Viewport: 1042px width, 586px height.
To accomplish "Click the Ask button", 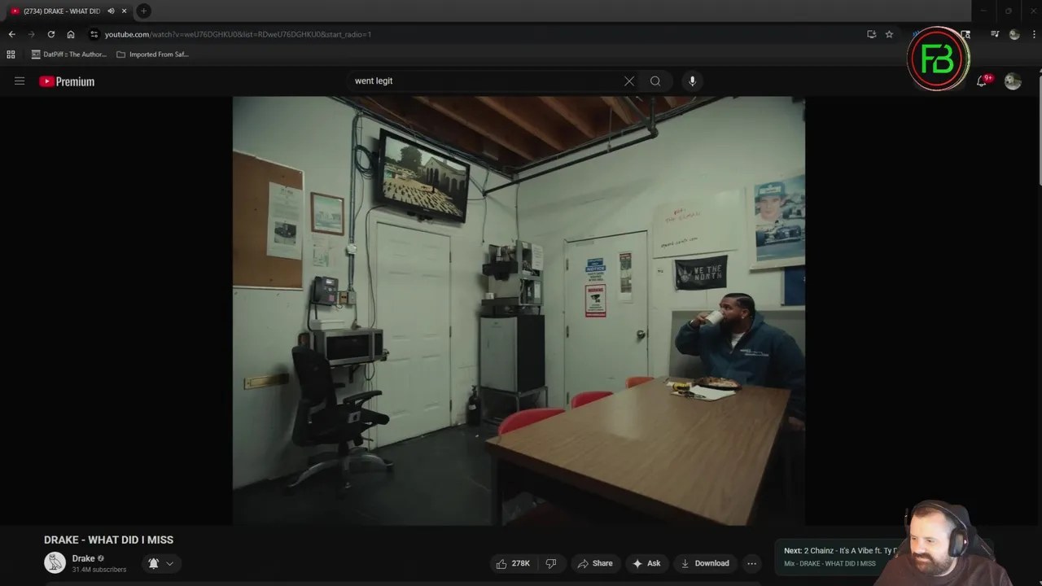I will (646, 563).
